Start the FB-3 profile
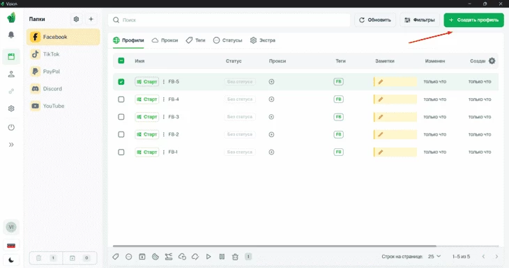The height and width of the screenshot is (268, 509). (x=146, y=117)
